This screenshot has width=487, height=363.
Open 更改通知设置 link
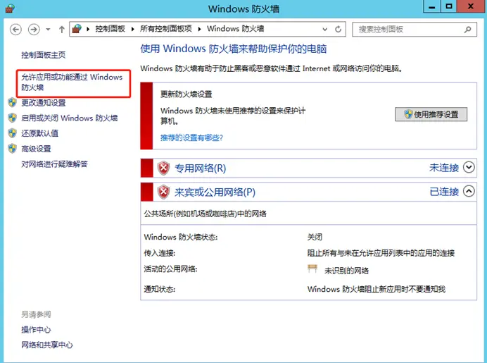[x=43, y=103]
